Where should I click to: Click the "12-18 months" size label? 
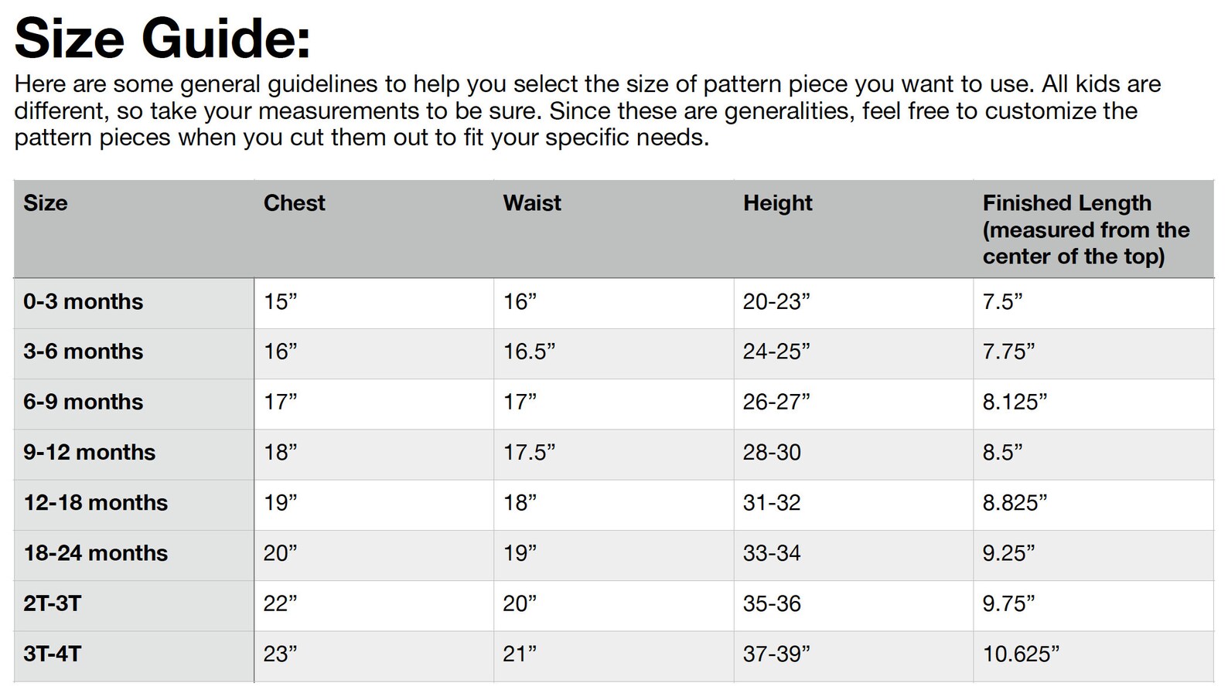(95, 503)
